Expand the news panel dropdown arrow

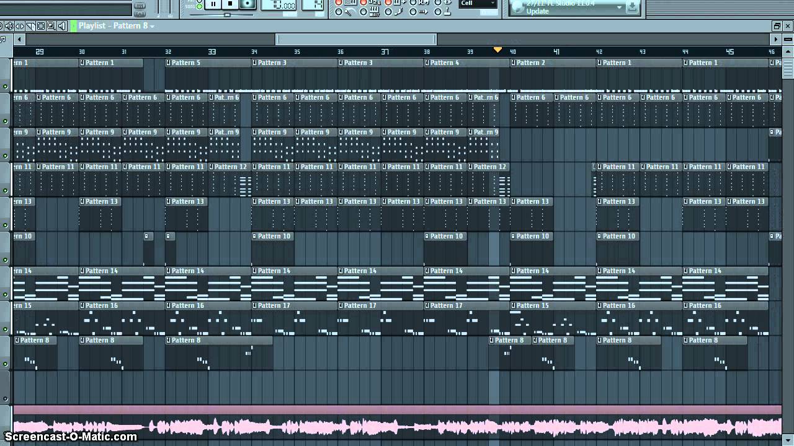point(619,7)
